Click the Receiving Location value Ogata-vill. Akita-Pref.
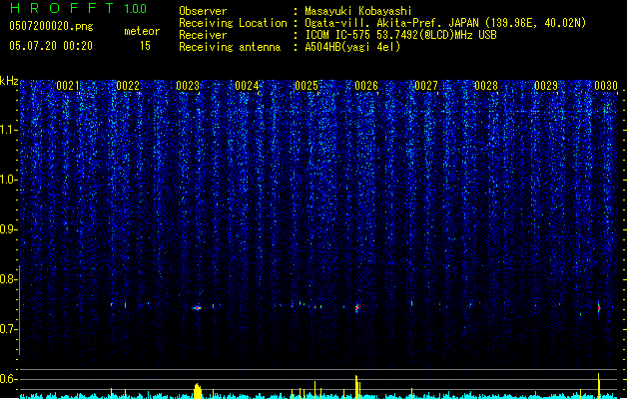 372,23
